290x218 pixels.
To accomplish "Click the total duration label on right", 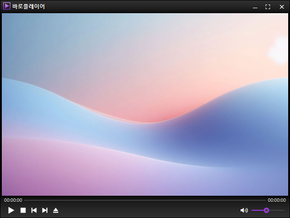I will click(276, 200).
